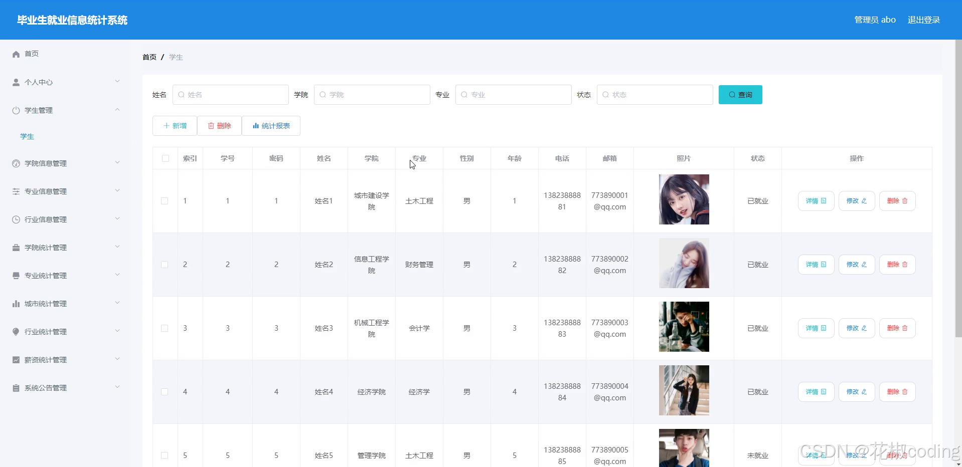Edit the 姓名2 row with 修改
The width and height of the screenshot is (962, 467).
[857, 265]
